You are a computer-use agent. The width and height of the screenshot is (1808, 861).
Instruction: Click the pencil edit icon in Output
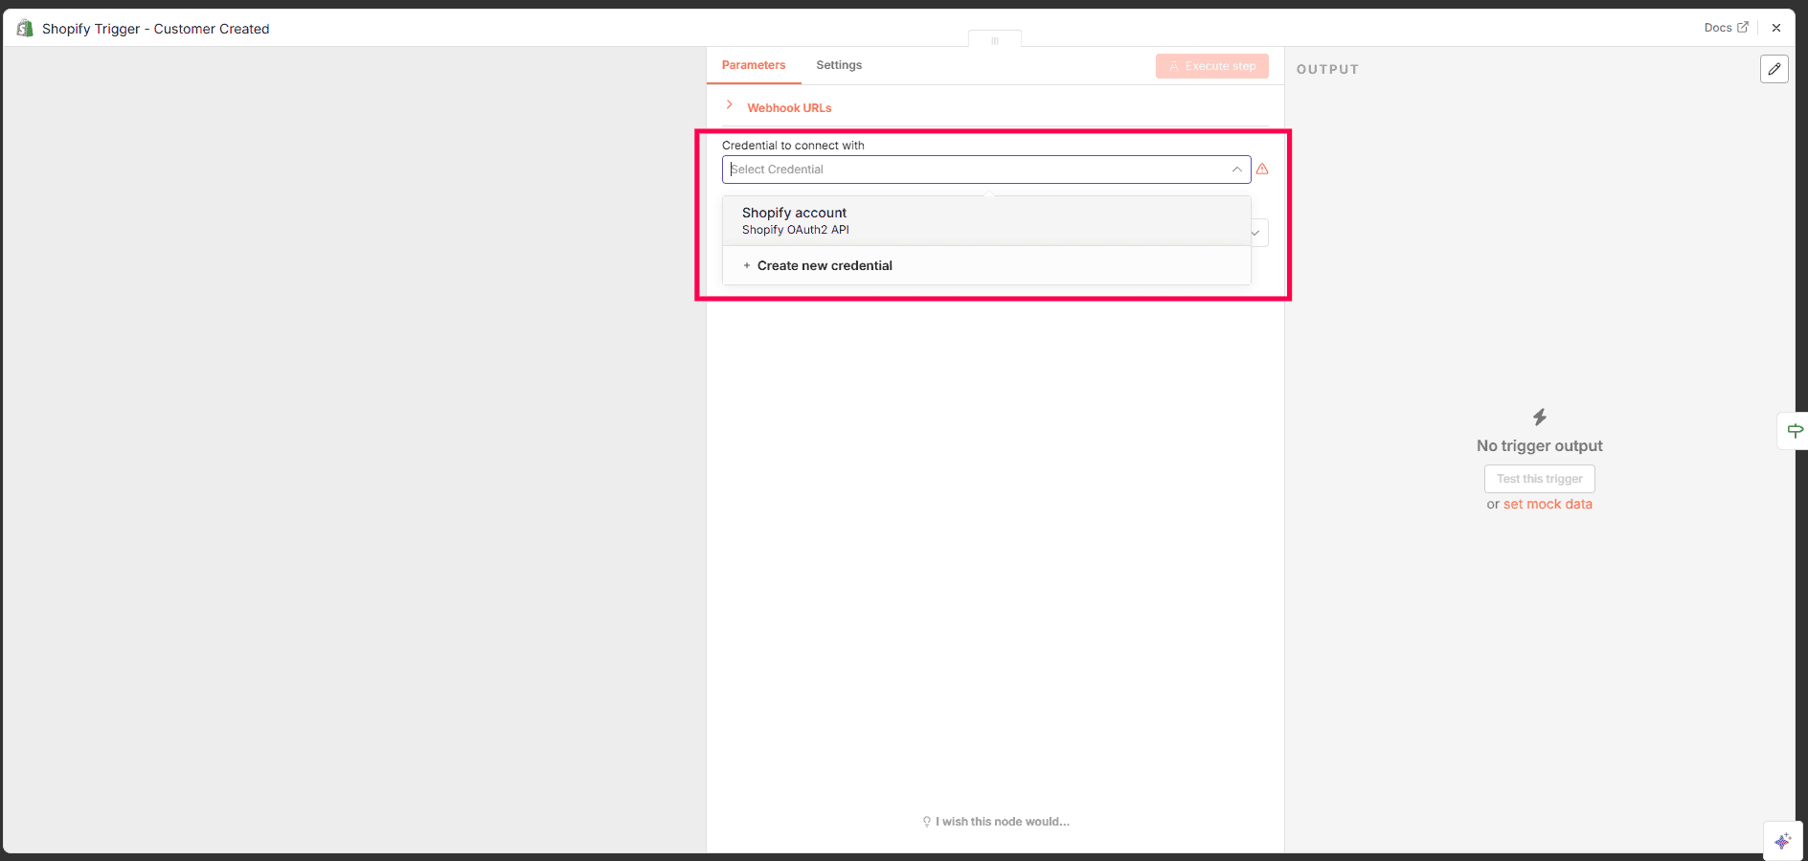click(1774, 69)
